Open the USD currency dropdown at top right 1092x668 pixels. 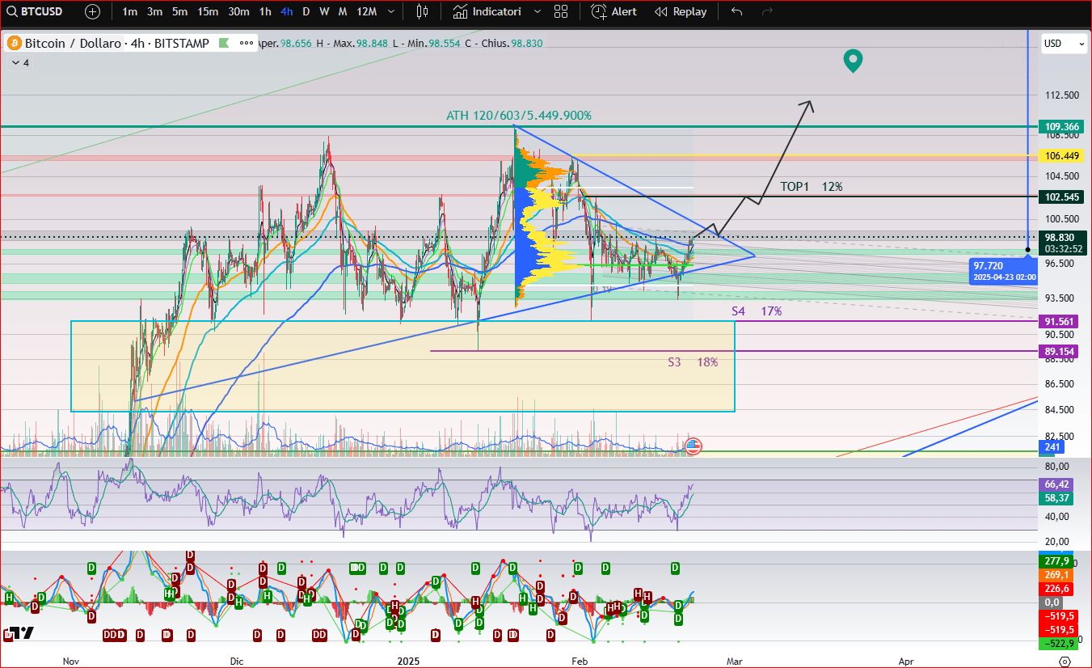pyautogui.click(x=1065, y=43)
